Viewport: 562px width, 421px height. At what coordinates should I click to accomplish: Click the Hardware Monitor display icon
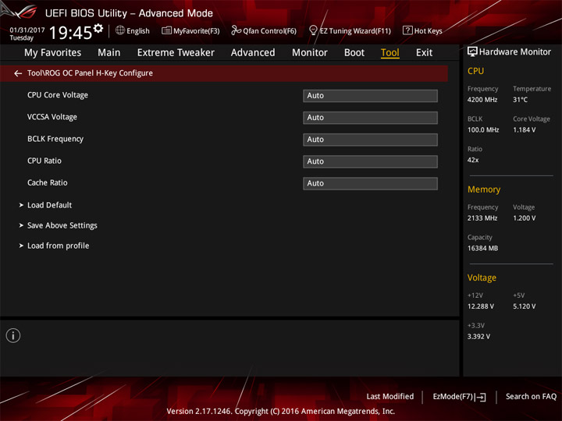point(472,52)
